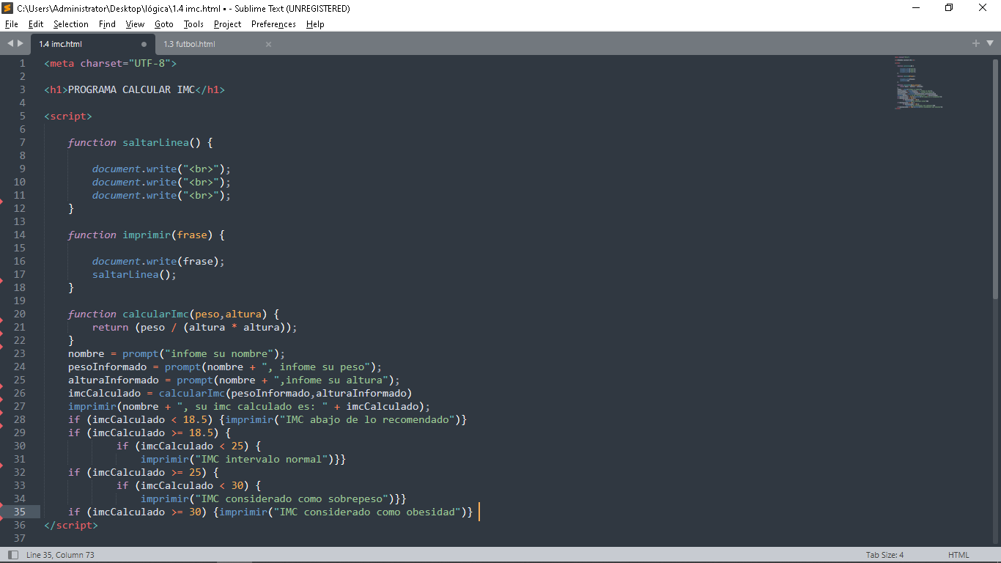Click the meta charset tag on line 1
This screenshot has height=563, width=1001.
pyautogui.click(x=111, y=63)
